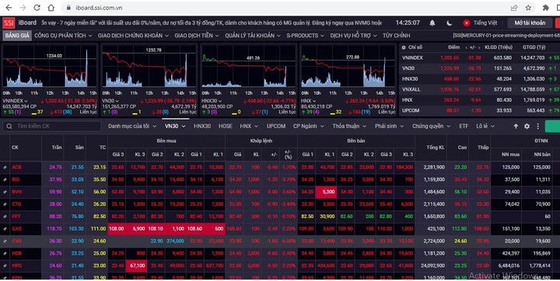Pin the HPG row
Screen dimensions: 560x281
click(5, 265)
